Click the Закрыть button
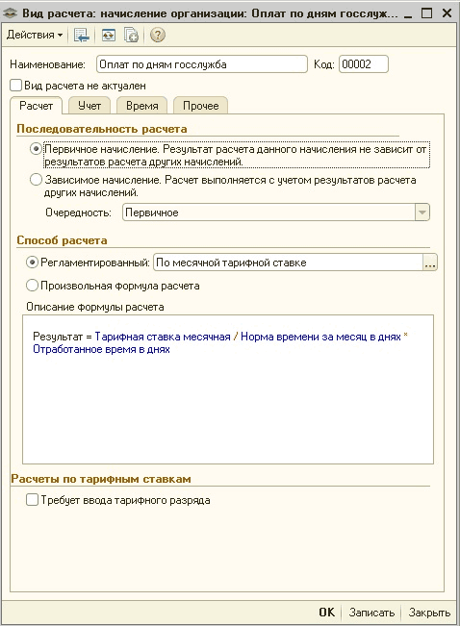Image resolution: width=460 pixels, height=626 pixels. 429,612
